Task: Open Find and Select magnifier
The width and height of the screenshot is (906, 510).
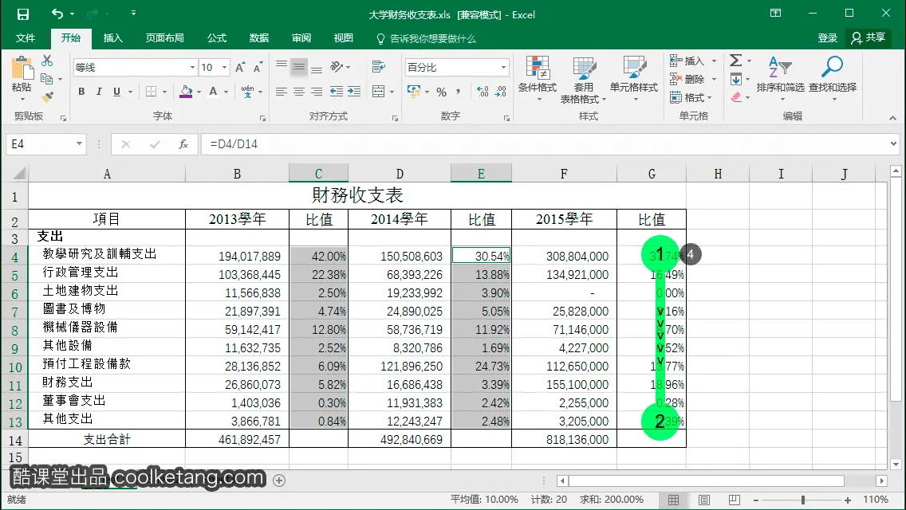Action: [x=832, y=79]
